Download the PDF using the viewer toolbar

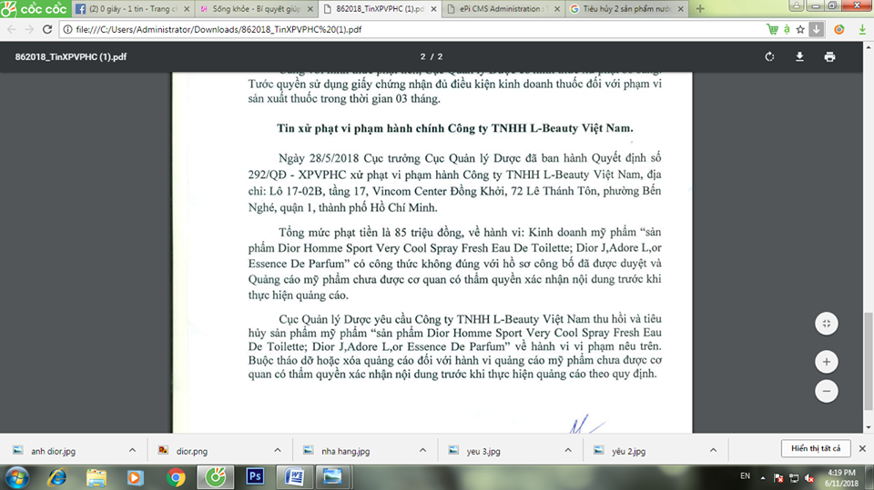pos(799,56)
